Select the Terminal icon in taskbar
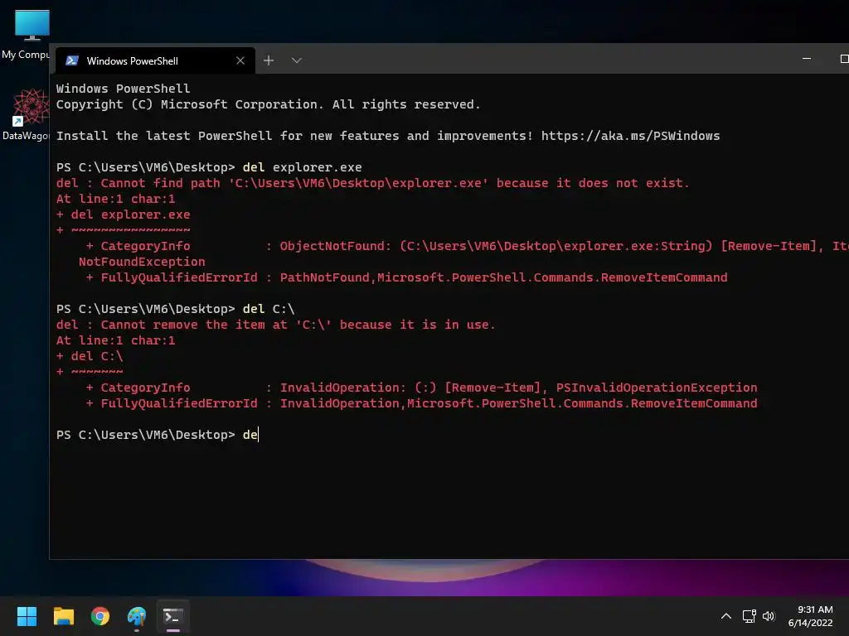The image size is (849, 636). [173, 616]
